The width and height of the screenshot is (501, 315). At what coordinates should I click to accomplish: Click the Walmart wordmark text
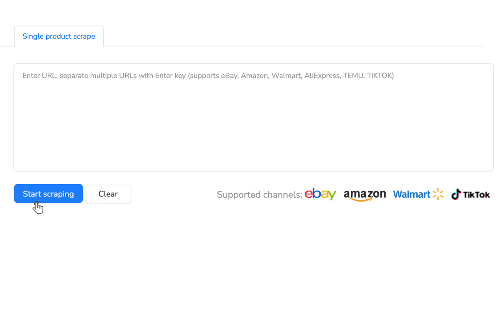(x=413, y=194)
